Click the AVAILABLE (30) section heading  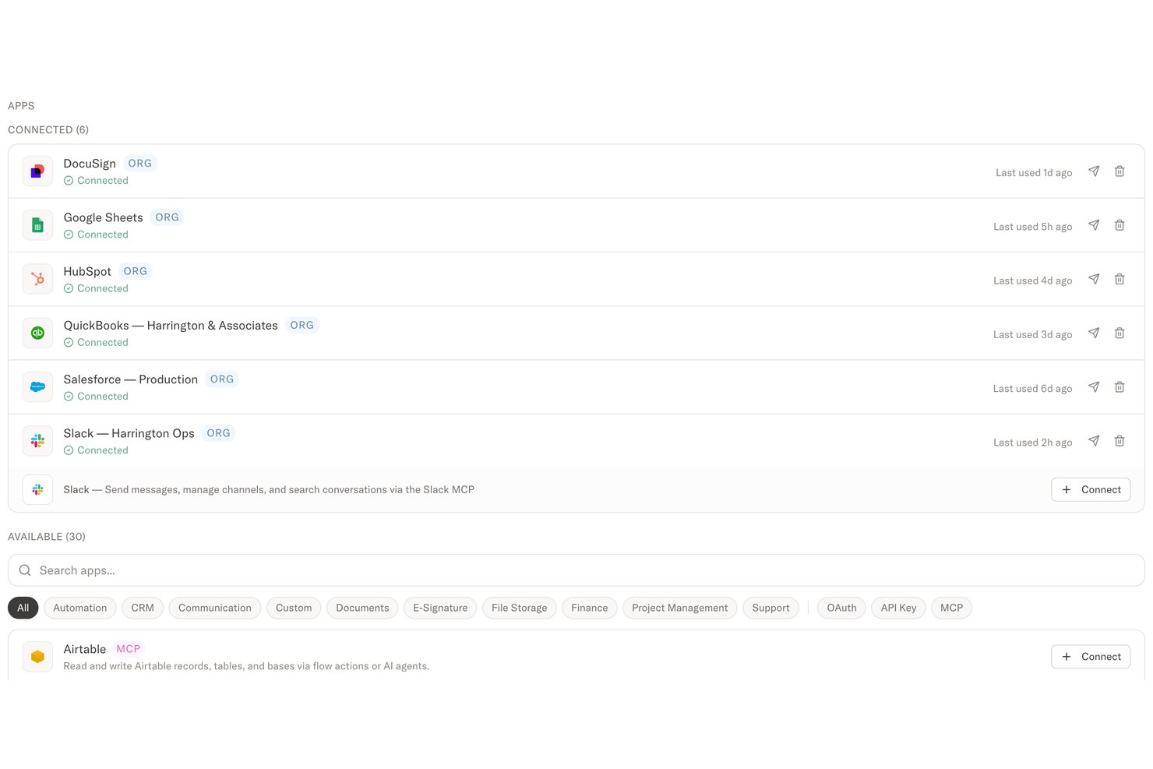[x=47, y=537]
